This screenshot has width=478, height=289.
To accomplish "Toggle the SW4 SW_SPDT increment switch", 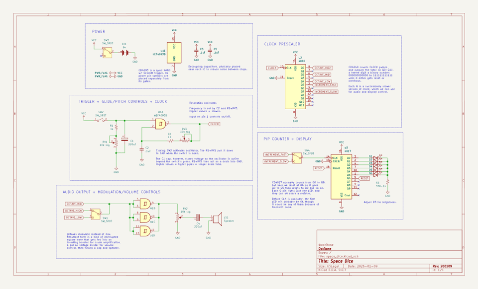I will click(297, 158).
